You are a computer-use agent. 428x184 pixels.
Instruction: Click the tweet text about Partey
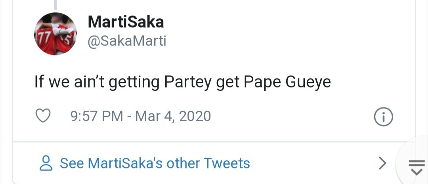(182, 82)
